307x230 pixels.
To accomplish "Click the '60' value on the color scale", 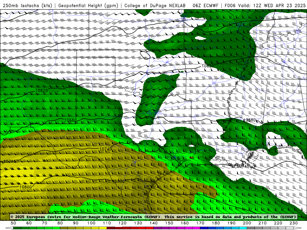I will (29, 223).
